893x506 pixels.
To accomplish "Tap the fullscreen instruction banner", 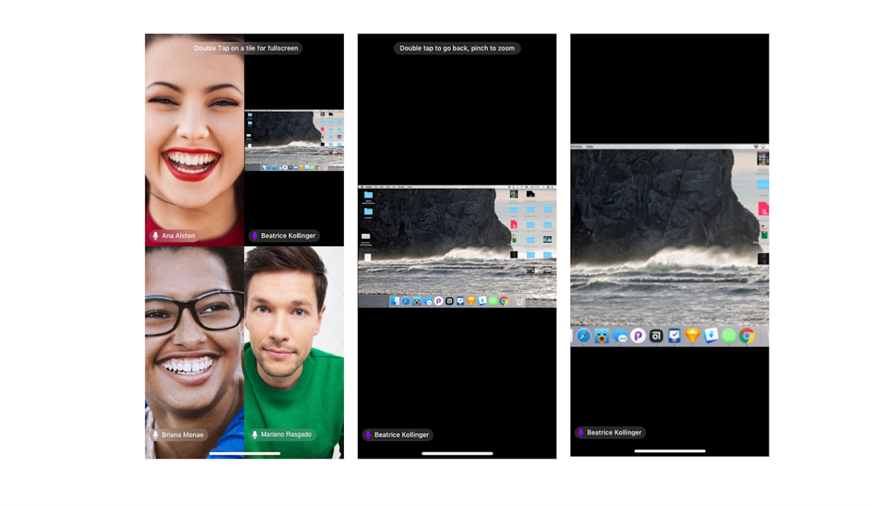I will click(245, 48).
